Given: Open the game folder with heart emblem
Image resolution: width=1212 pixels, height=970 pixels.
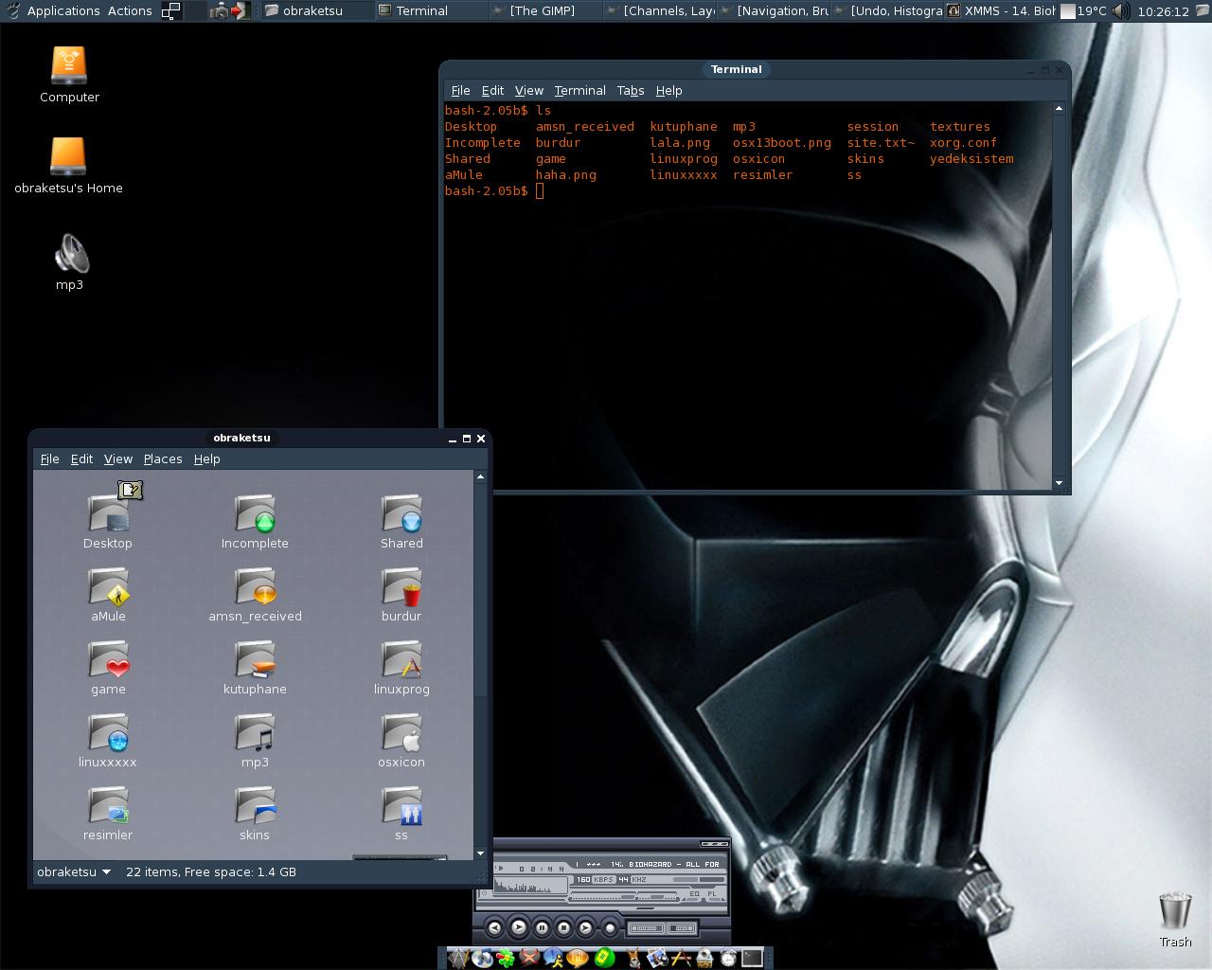Looking at the screenshot, I should [108, 667].
